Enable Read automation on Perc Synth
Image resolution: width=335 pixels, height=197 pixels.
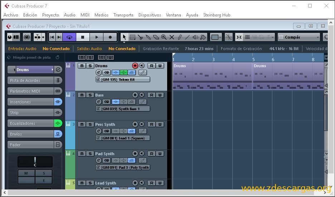pyautogui.click(x=152, y=124)
